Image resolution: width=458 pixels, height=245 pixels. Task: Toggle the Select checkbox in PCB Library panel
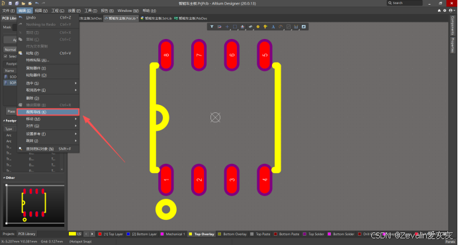(x=5, y=56)
